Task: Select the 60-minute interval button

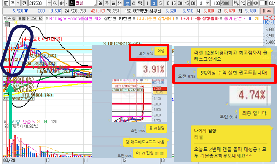Action: (193, 3)
